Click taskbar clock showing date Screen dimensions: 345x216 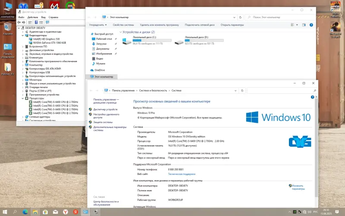pyautogui.click(x=326, y=212)
